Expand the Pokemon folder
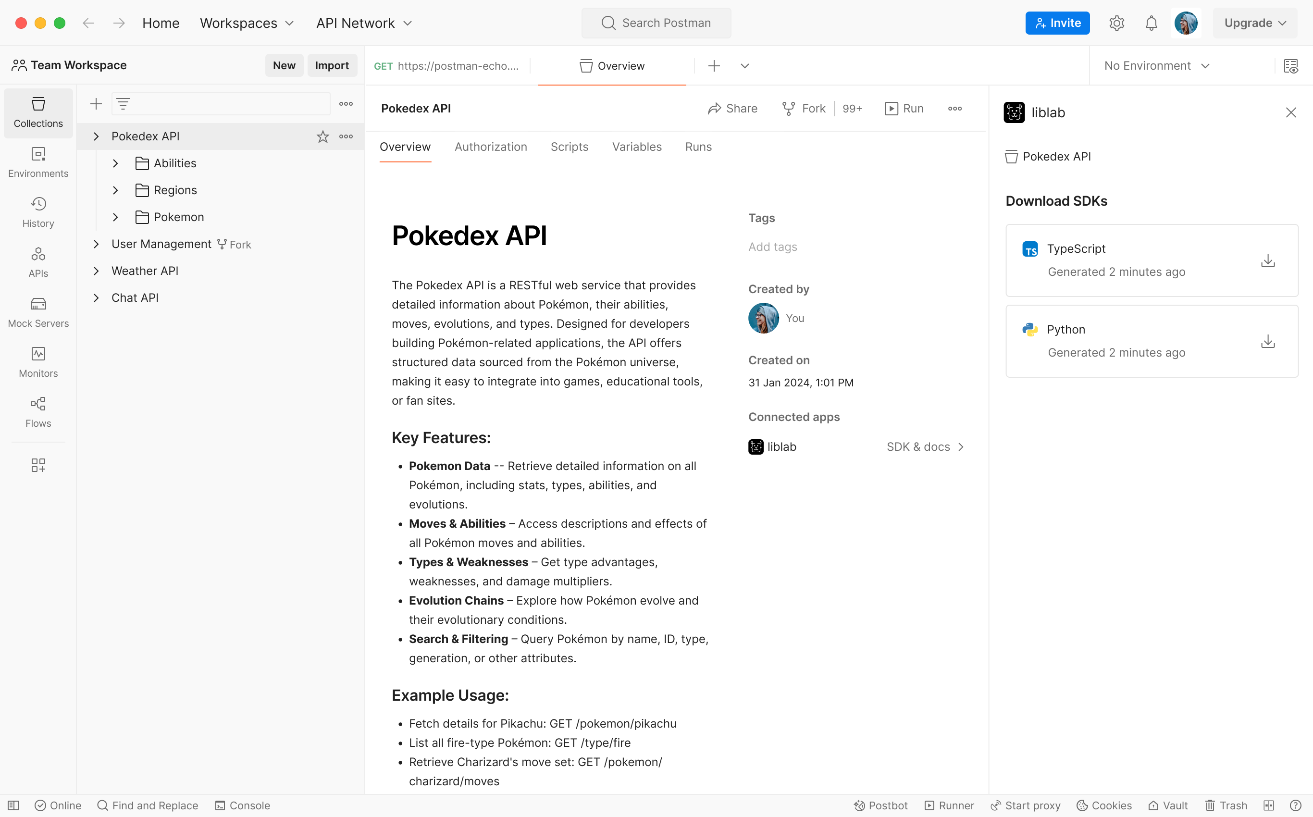The image size is (1313, 817). pyautogui.click(x=115, y=217)
